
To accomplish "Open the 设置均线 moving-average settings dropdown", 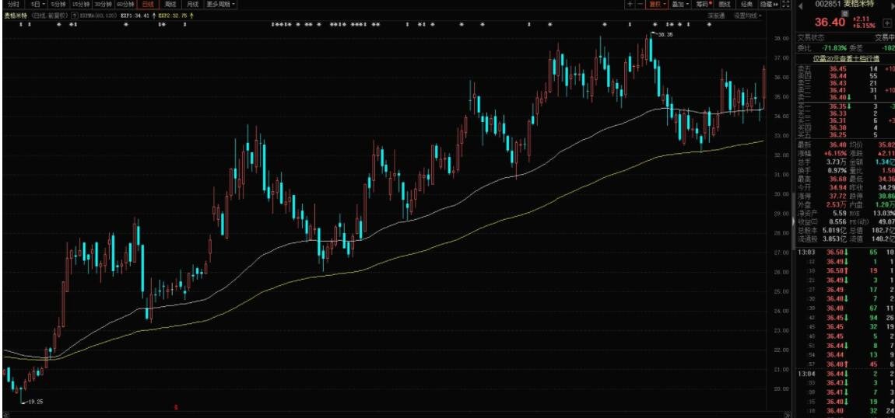I will click(x=749, y=16).
